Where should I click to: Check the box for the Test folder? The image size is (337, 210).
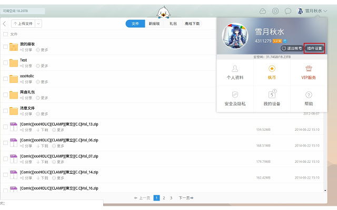pos(5,63)
